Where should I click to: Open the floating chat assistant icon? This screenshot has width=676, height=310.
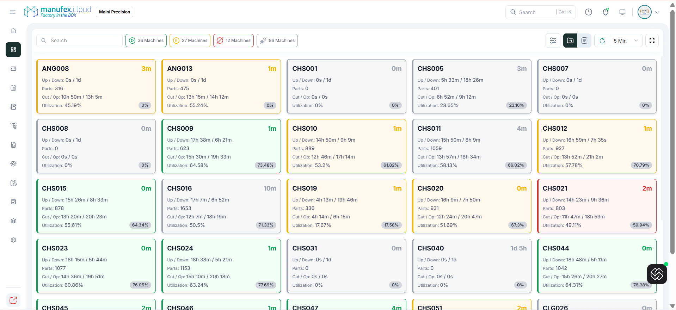coord(657,274)
